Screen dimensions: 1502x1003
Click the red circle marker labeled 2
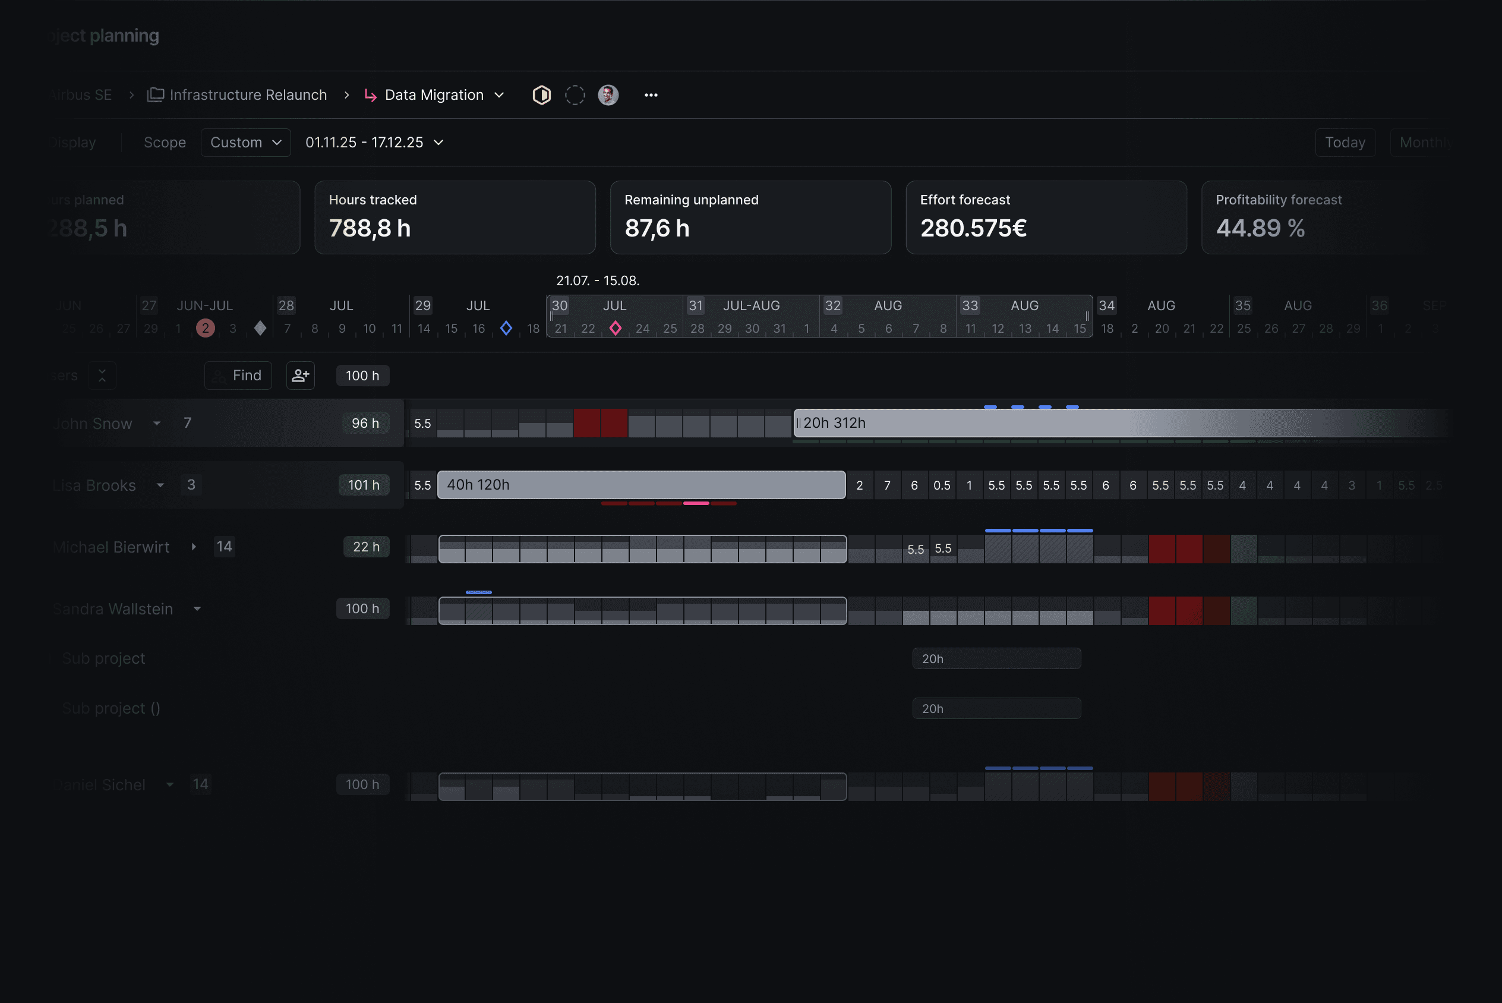pos(205,328)
